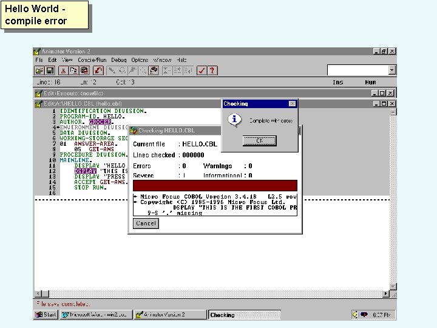Screen dimensions: 437x328
Task: Click the greyed-out running figure toolbar icon
Action: click(x=133, y=70)
